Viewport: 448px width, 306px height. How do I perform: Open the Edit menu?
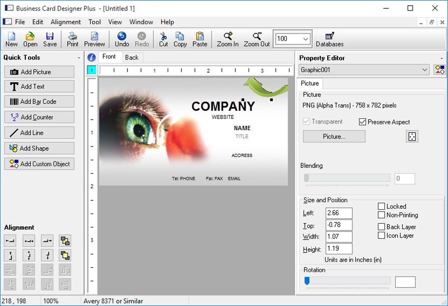pyautogui.click(x=37, y=22)
